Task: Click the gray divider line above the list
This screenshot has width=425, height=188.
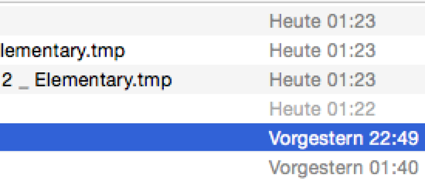Action: [x=212, y=2]
